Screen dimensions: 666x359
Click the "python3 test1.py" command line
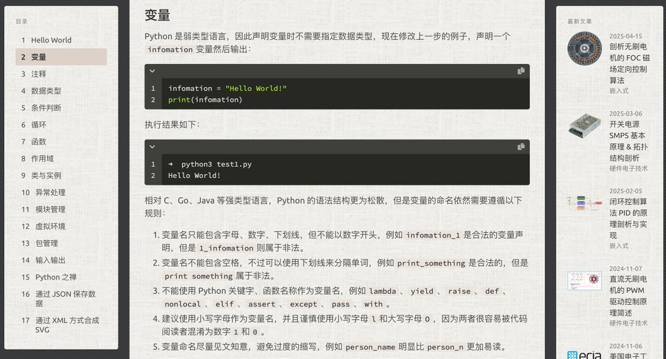[210, 165]
